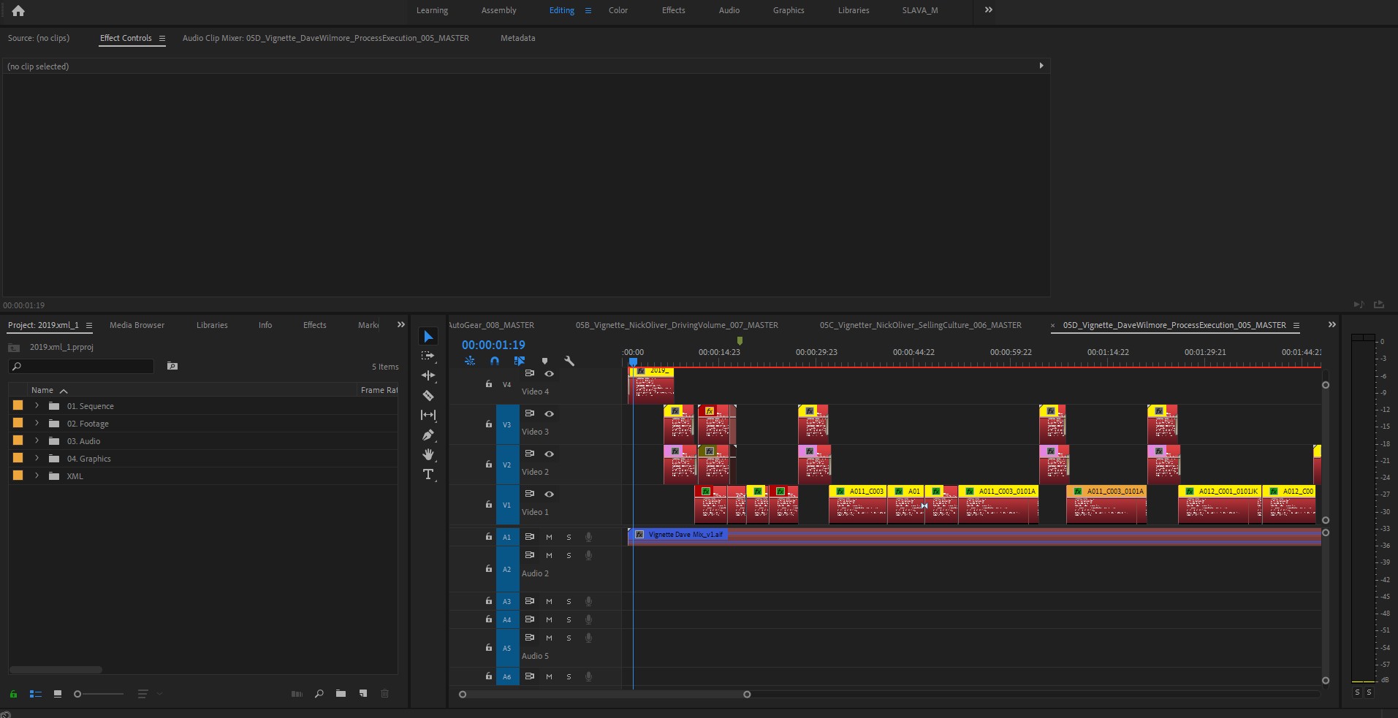Open the Metadata tab
Image resolution: width=1398 pixels, height=718 pixels.
coord(517,38)
